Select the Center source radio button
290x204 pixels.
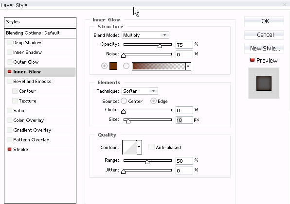click(x=124, y=101)
